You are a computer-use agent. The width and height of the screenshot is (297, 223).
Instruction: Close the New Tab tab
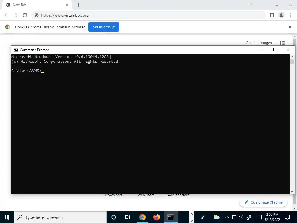point(67,5)
